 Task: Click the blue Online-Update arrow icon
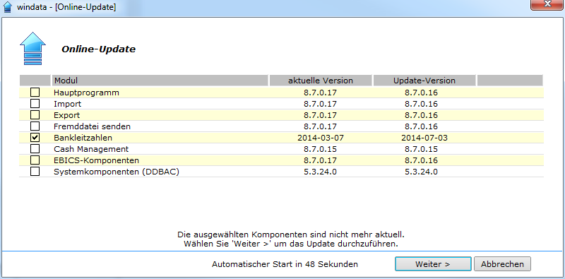[32, 48]
